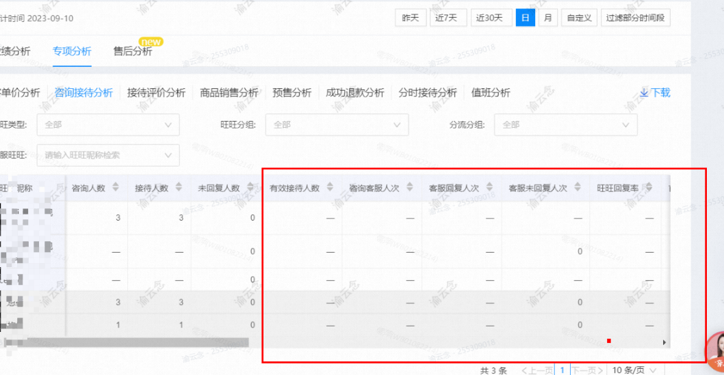The height and width of the screenshot is (375, 724).
Task: Open the 分时接待分析 sub-tab
Action: (x=428, y=93)
